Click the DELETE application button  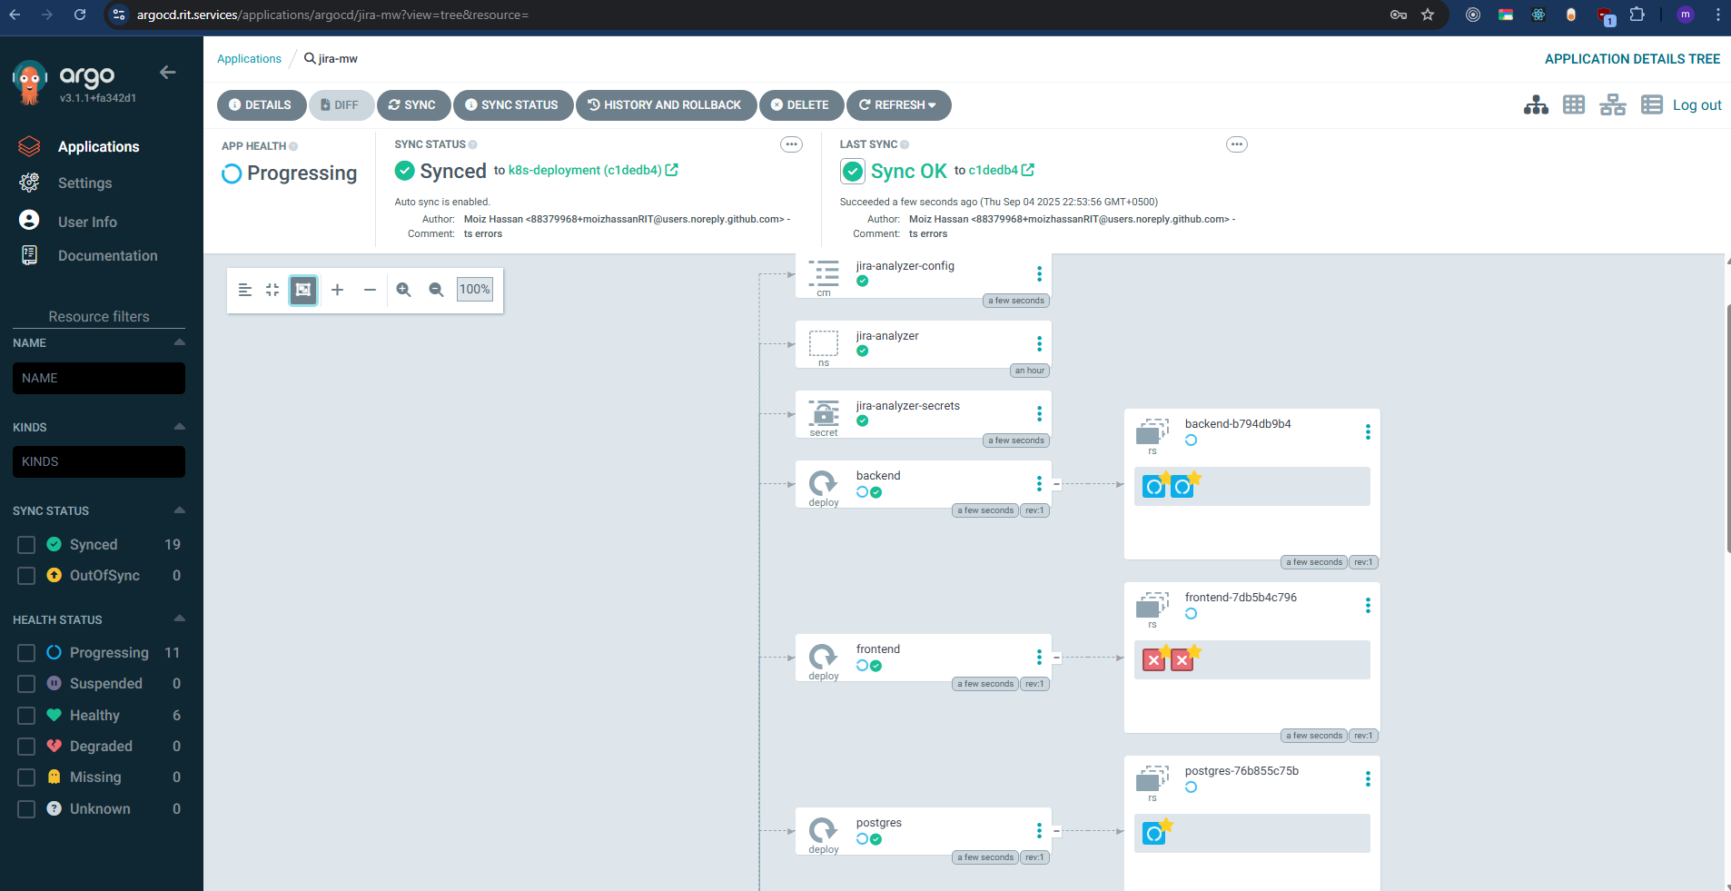pos(801,105)
